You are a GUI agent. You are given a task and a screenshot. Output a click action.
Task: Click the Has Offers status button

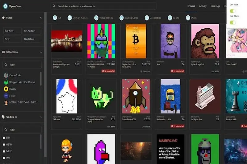tap(32, 39)
